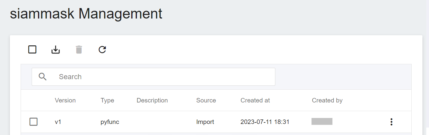Click the import/download icon in toolbar
The width and height of the screenshot is (429, 135).
(56, 50)
